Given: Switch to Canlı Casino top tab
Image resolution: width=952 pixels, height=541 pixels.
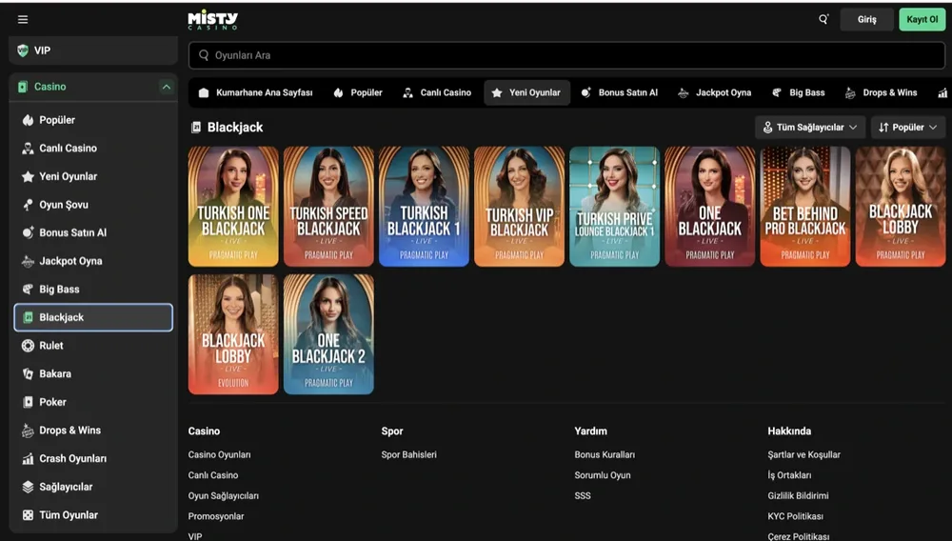Looking at the screenshot, I should click(x=437, y=93).
